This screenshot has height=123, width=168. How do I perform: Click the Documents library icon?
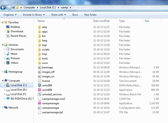tap(8, 49)
